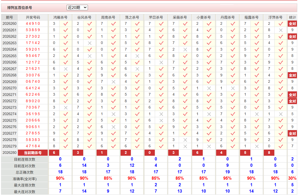Click 小旻 check mark in row 2026272

point(209,101)
